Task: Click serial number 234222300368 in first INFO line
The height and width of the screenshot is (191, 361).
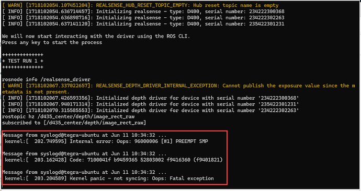Action: coord(266,11)
